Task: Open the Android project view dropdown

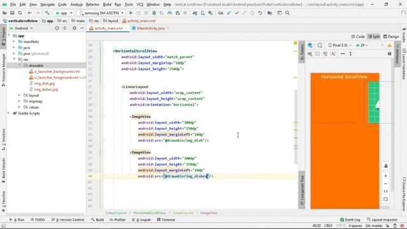Action: click(21, 28)
